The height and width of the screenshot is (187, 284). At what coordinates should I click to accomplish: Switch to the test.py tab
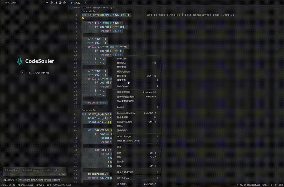77,3
